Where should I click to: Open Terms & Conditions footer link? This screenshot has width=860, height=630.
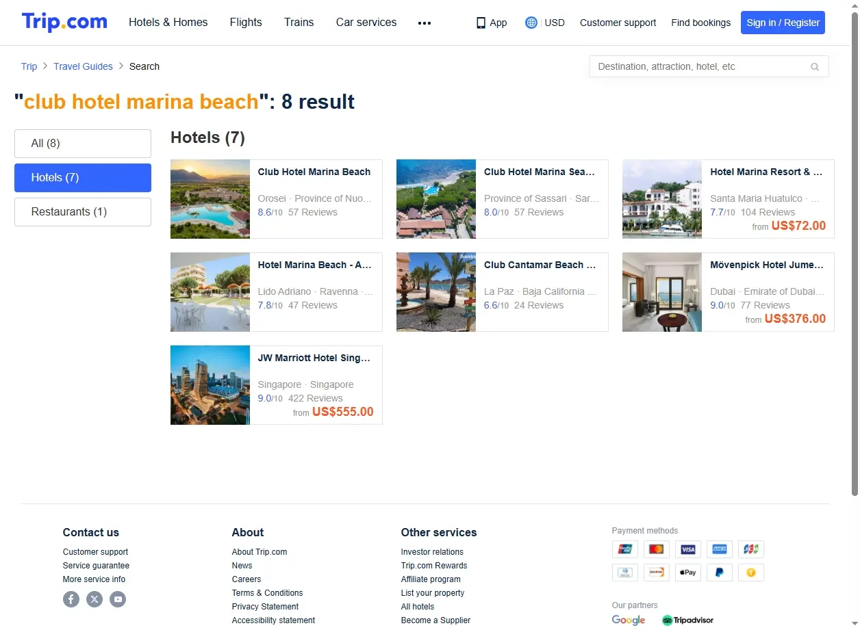267,593
